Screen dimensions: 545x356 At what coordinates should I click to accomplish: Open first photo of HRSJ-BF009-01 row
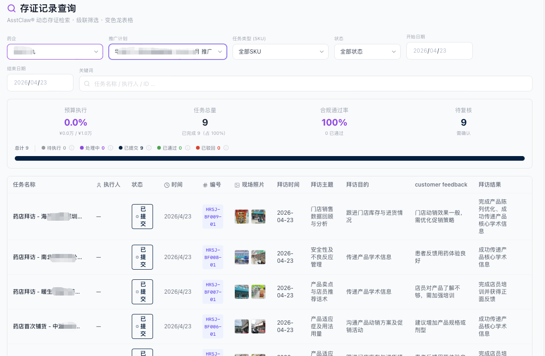tap(242, 217)
